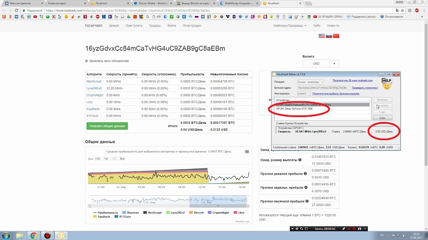
Task: Click info icon next to Прогноз месячной прибыли
Action: coord(307,201)
